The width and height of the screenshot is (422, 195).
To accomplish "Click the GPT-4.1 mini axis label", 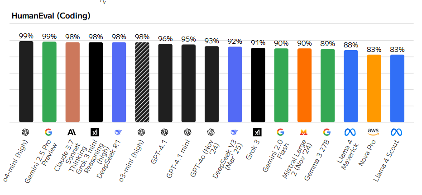I will (x=178, y=159).
